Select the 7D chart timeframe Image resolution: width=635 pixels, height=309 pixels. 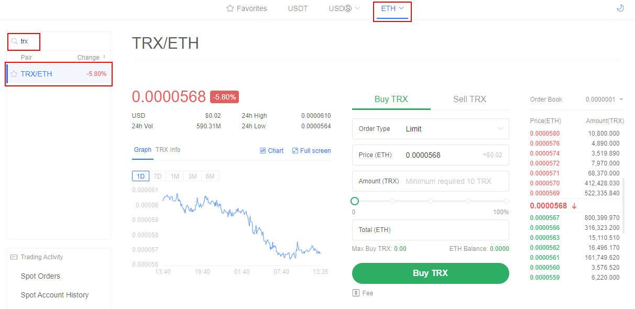(x=157, y=176)
